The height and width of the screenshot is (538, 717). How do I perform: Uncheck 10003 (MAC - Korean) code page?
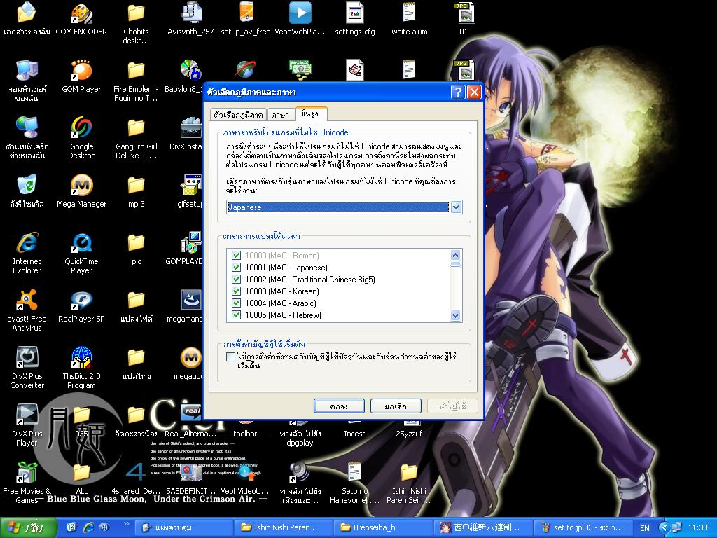coord(236,291)
